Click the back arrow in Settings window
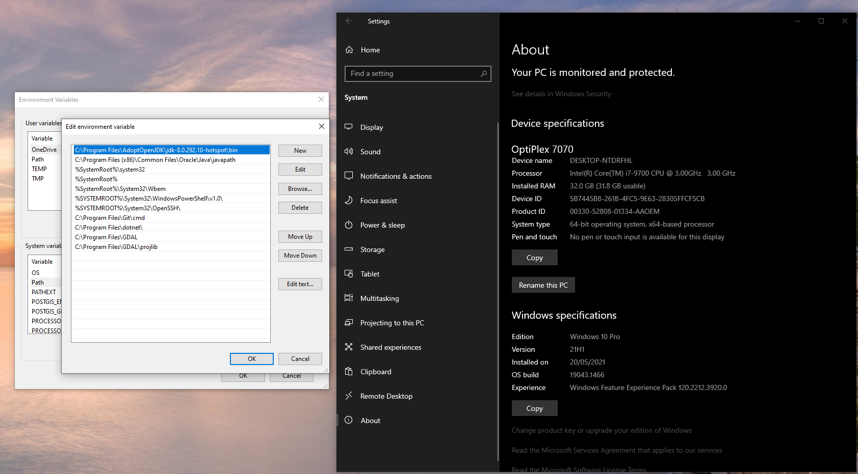 (349, 21)
